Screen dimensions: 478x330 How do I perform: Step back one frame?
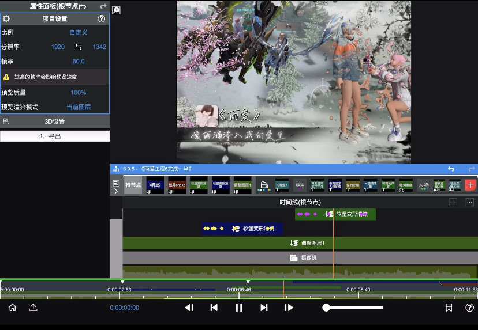[189, 308]
